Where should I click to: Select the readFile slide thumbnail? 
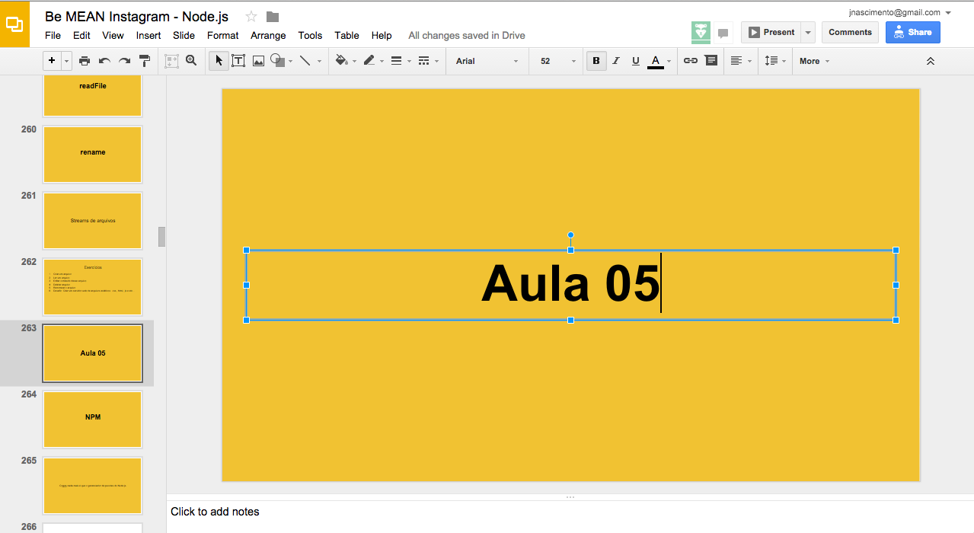(x=93, y=94)
